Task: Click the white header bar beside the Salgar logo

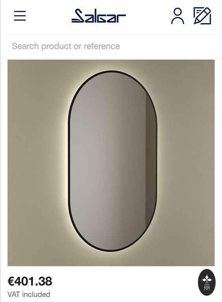Action: click(x=147, y=17)
